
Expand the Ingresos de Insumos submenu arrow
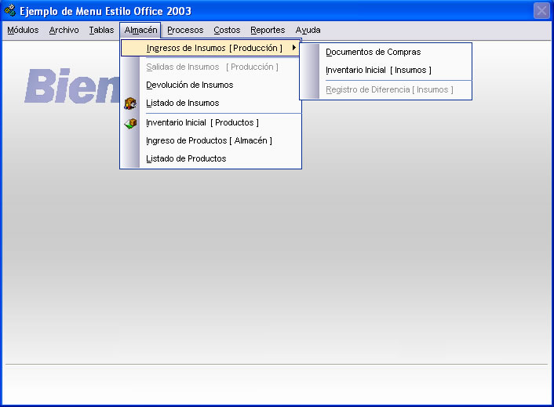(293, 49)
